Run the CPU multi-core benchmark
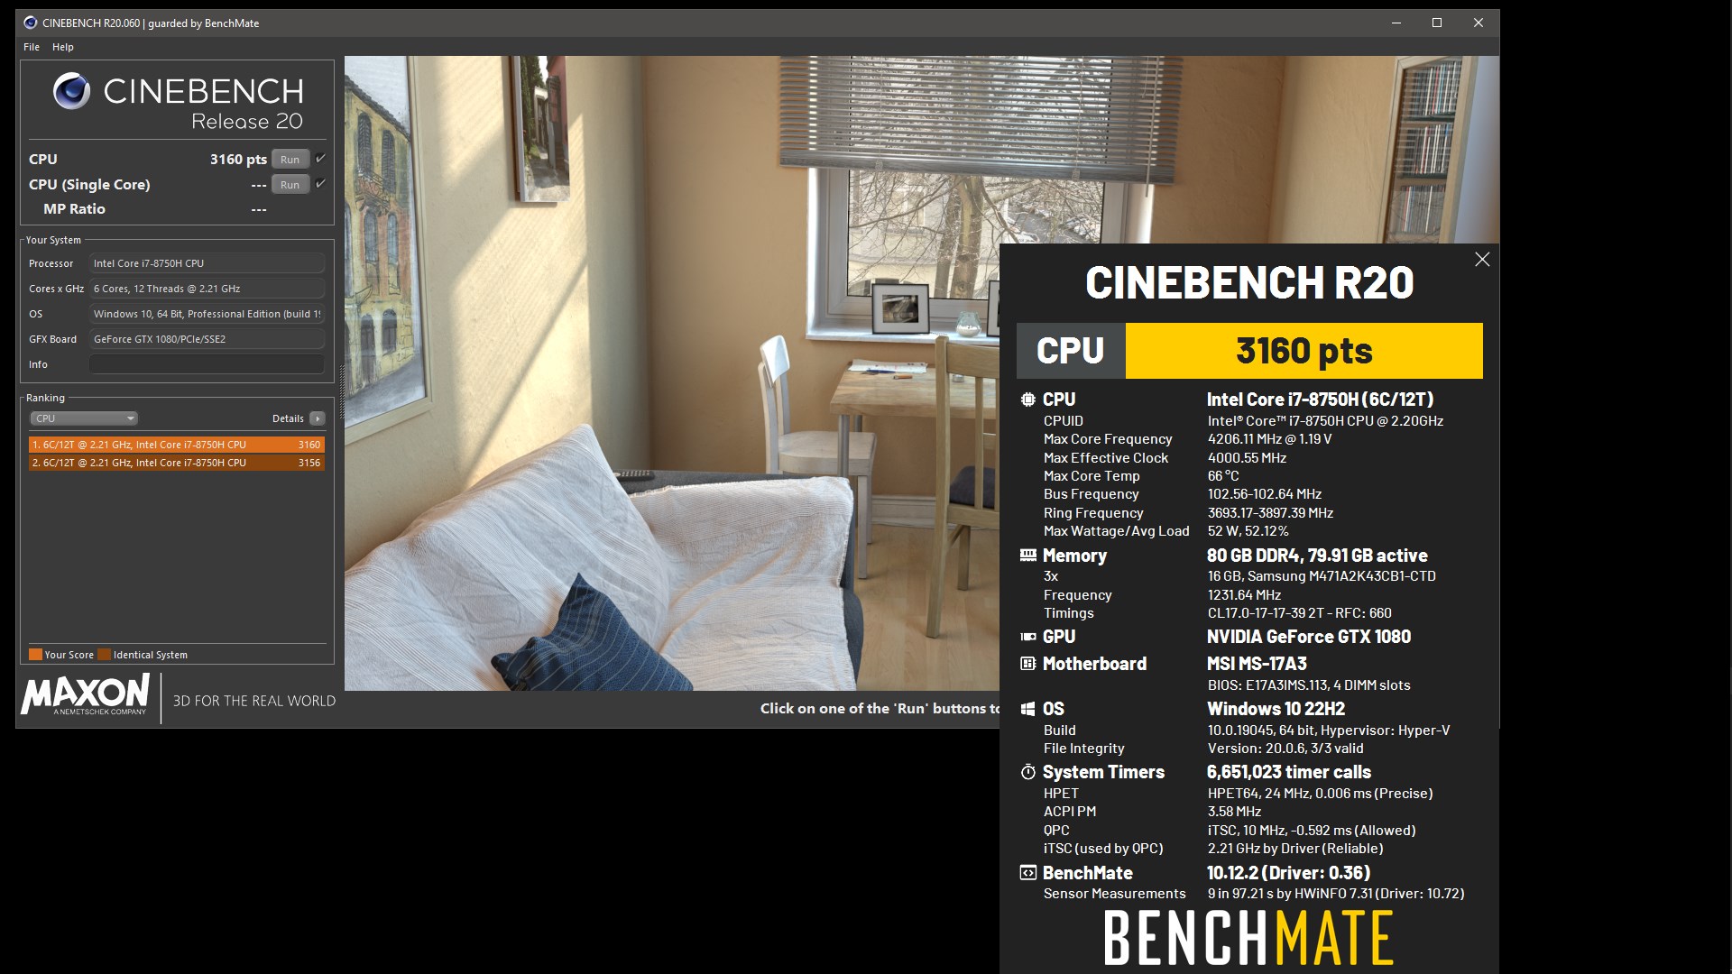Image resolution: width=1732 pixels, height=974 pixels. coord(290,160)
